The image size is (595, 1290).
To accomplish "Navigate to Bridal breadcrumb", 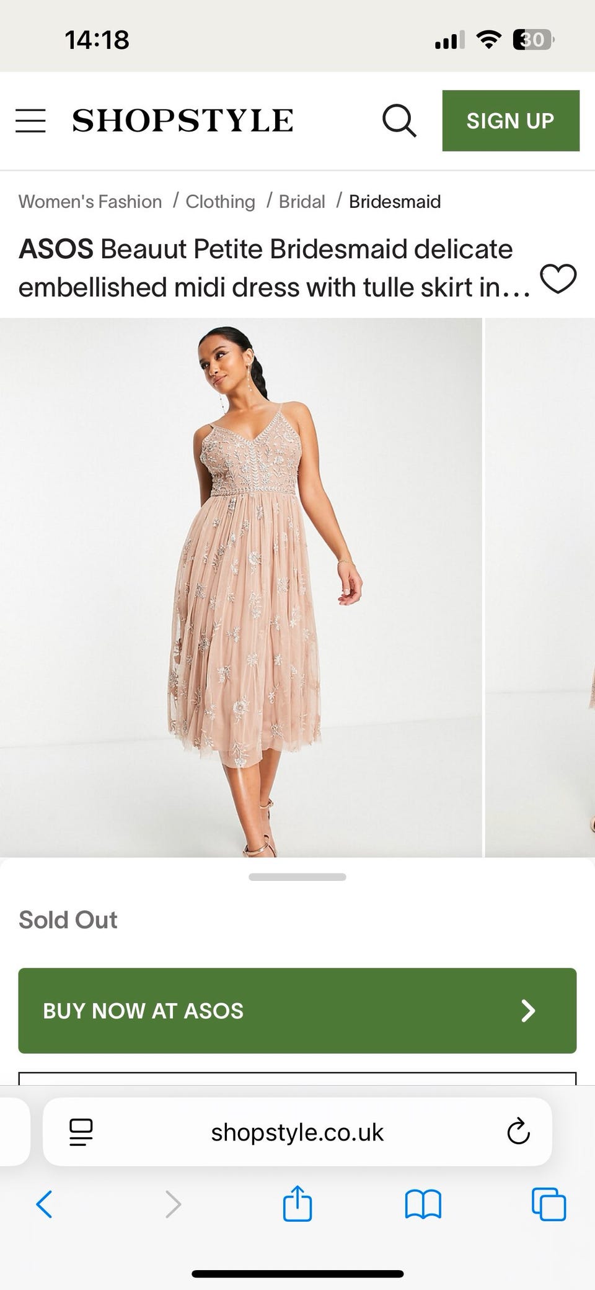I will 302,202.
